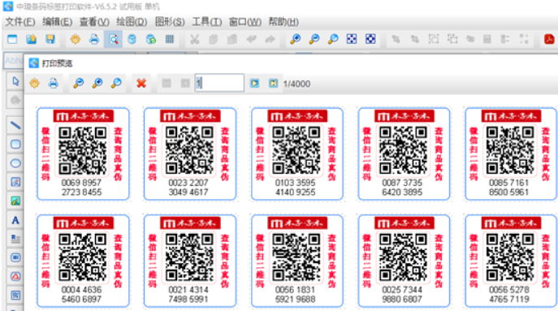Click printer icon in print preview toolbar
558x311 pixels.
(54, 84)
